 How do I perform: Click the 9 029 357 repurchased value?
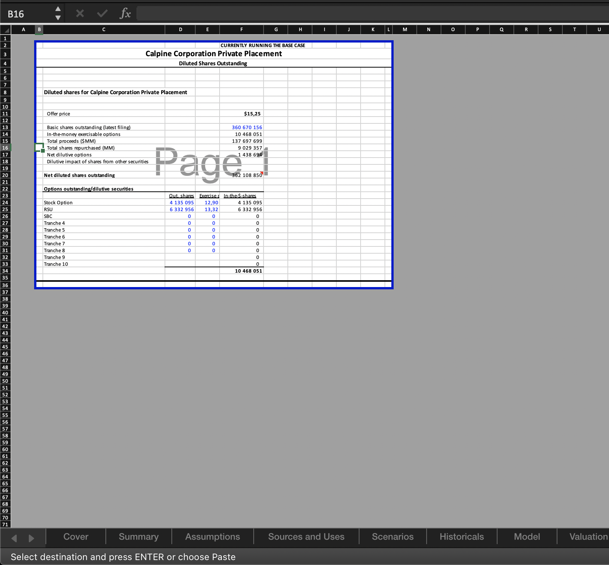[250, 148]
